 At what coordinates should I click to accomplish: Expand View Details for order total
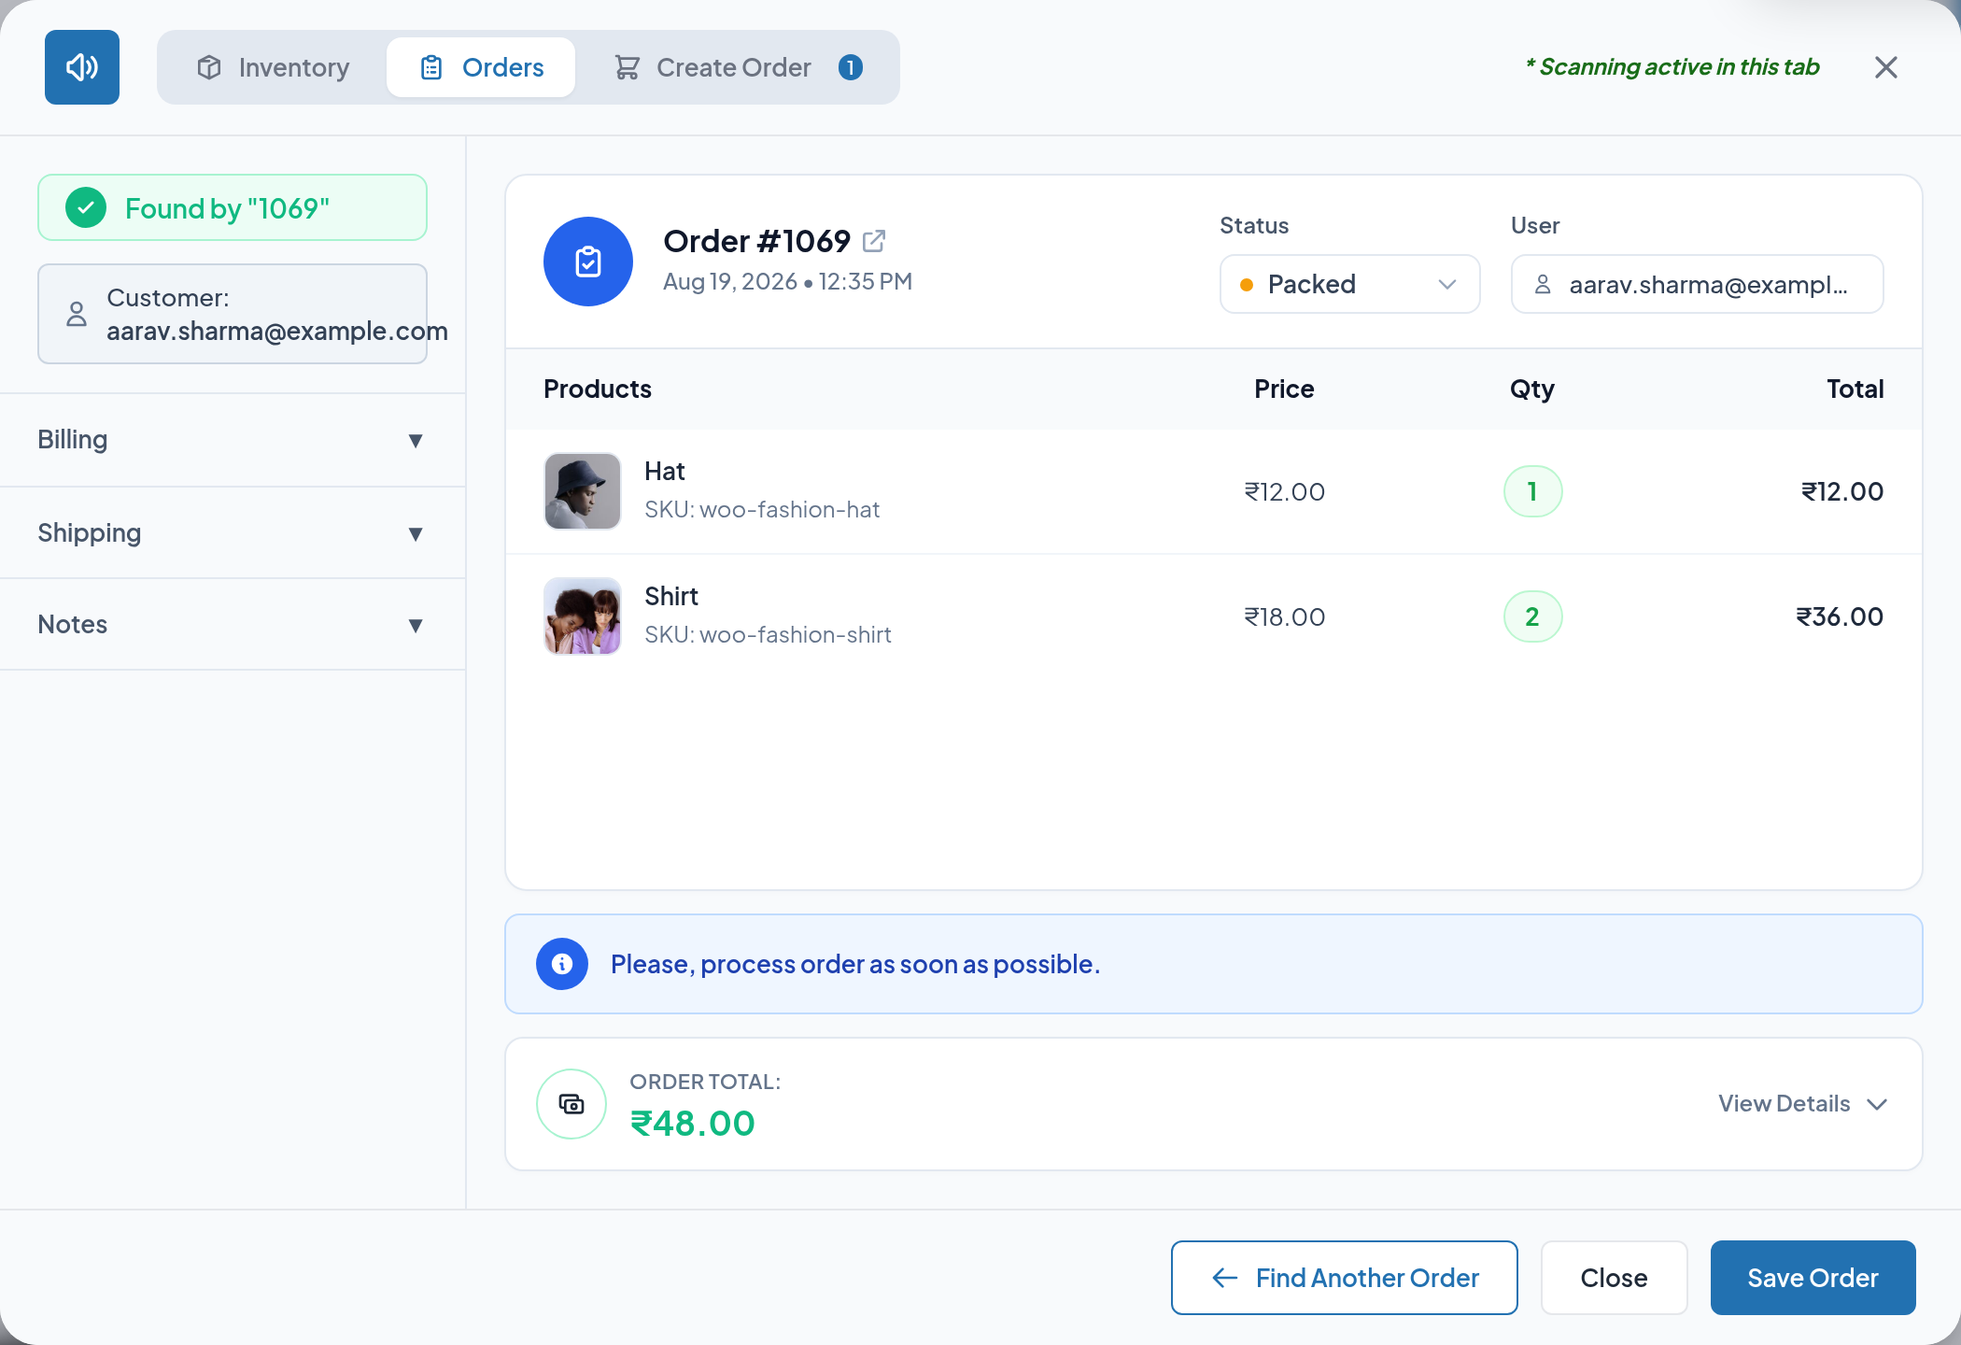[x=1803, y=1104]
